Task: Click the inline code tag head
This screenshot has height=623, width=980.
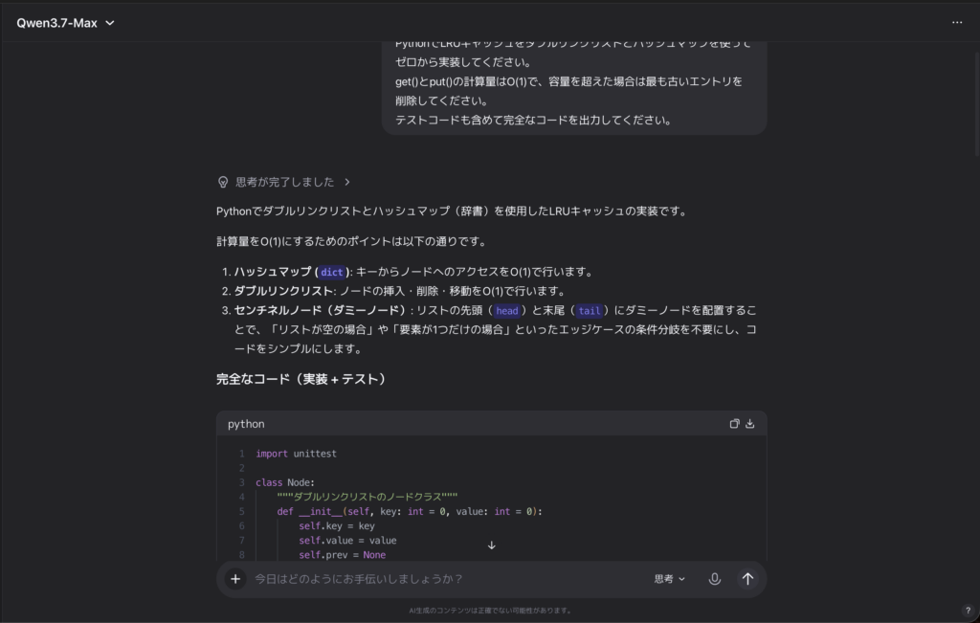Action: [507, 311]
